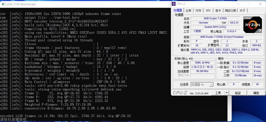Minimize the CPU-Z window
This screenshot has height=122, width=266.
(x=238, y=4)
